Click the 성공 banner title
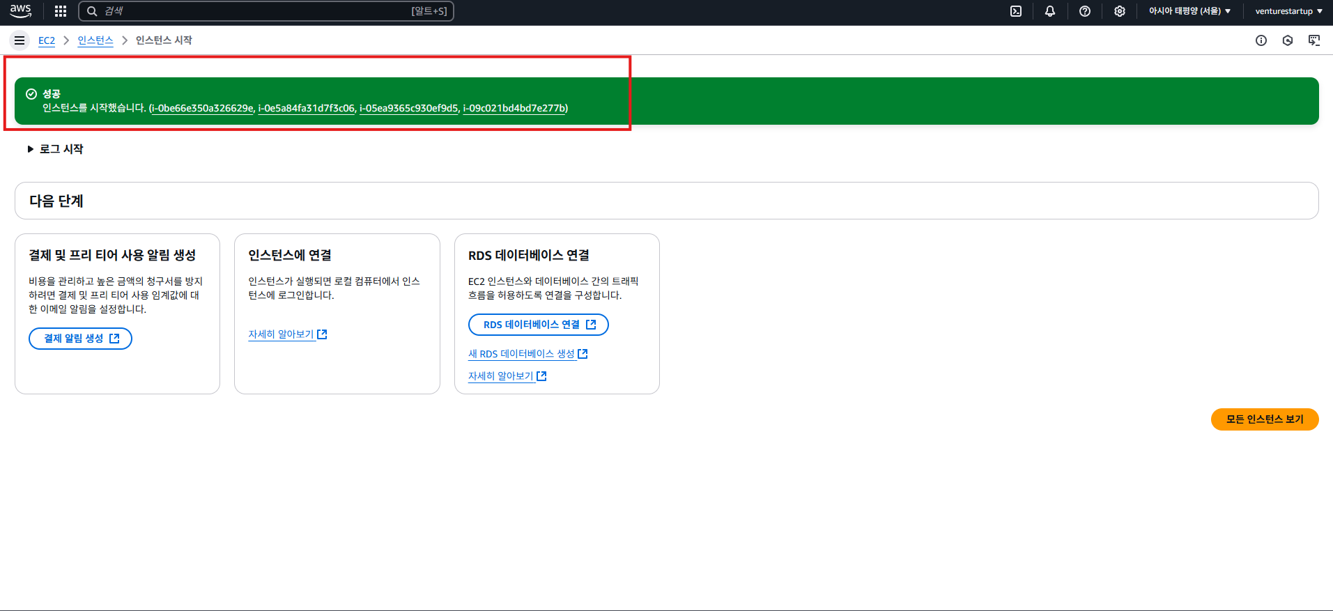The height and width of the screenshot is (611, 1333). tap(52, 94)
